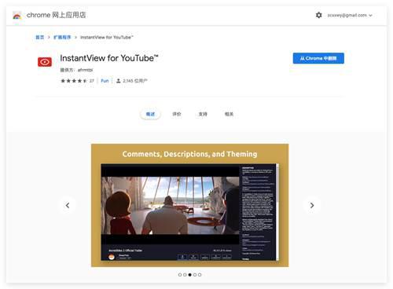Select the second carousel dot
Image resolution: width=393 pixels, height=289 pixels.
(185, 275)
